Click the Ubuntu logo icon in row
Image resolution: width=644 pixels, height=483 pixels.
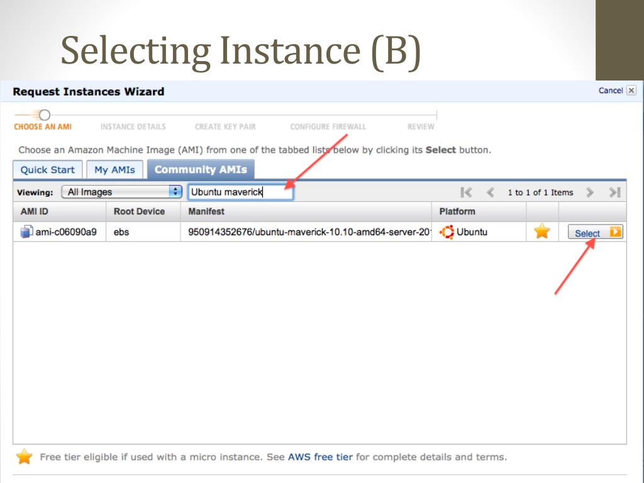click(x=447, y=232)
